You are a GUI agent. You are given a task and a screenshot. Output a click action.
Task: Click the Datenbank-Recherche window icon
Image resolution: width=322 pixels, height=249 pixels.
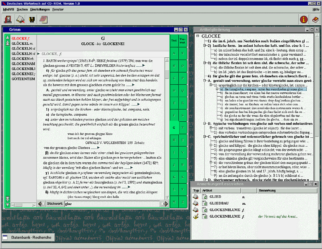coord(5,237)
